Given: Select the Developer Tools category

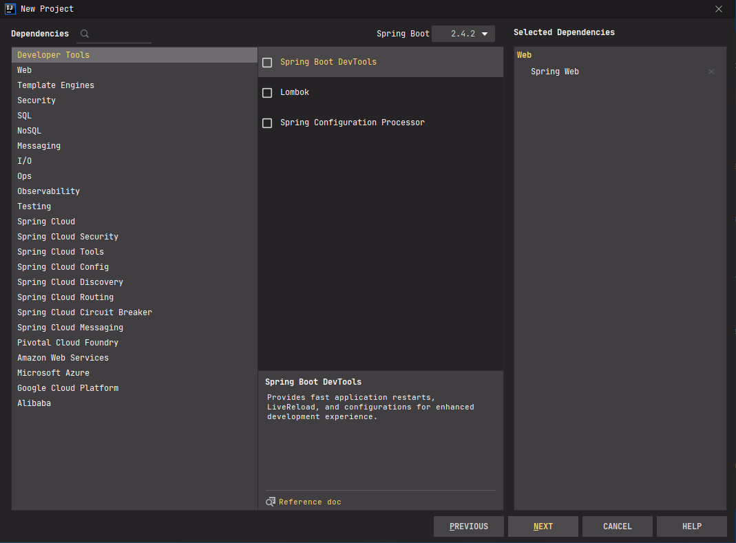Looking at the screenshot, I should point(135,55).
